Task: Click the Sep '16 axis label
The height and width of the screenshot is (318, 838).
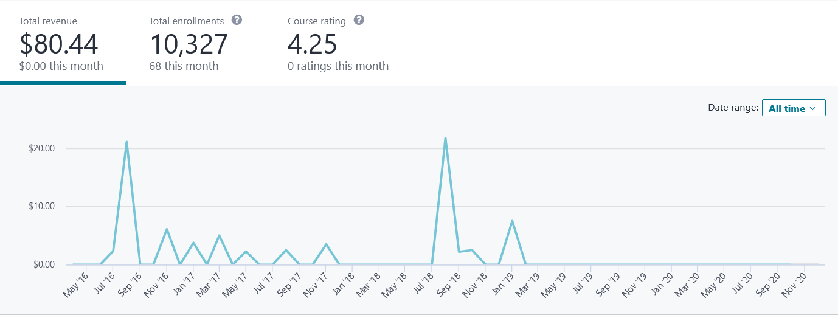Action: point(128,285)
